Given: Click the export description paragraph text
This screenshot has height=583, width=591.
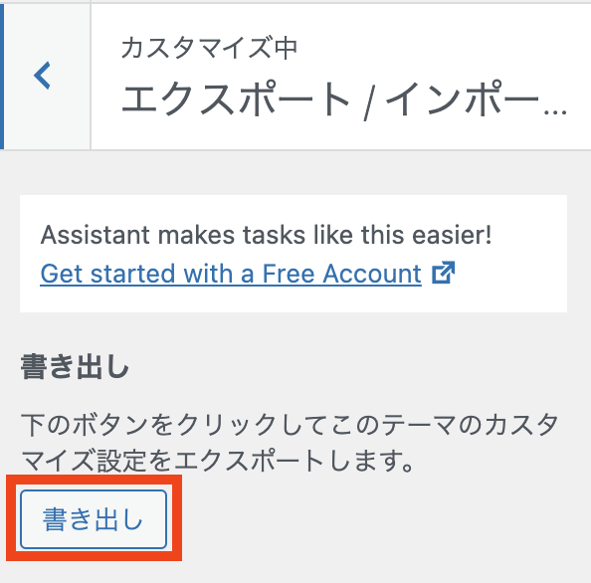Looking at the screenshot, I should 290,443.
